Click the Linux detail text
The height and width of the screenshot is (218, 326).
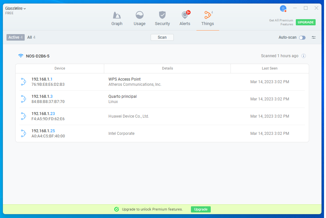coord(113,102)
